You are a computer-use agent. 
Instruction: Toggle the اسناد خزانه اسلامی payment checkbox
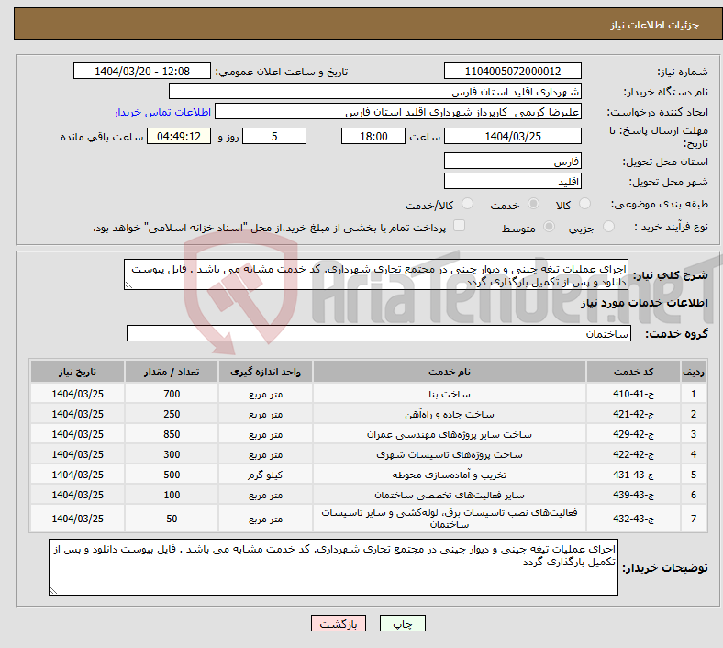460,226
